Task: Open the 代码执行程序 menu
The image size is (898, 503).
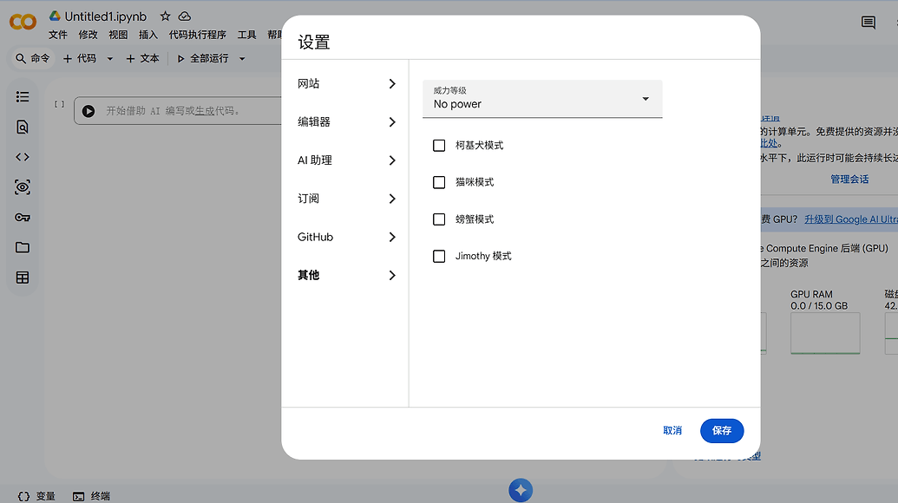Action: (x=198, y=35)
